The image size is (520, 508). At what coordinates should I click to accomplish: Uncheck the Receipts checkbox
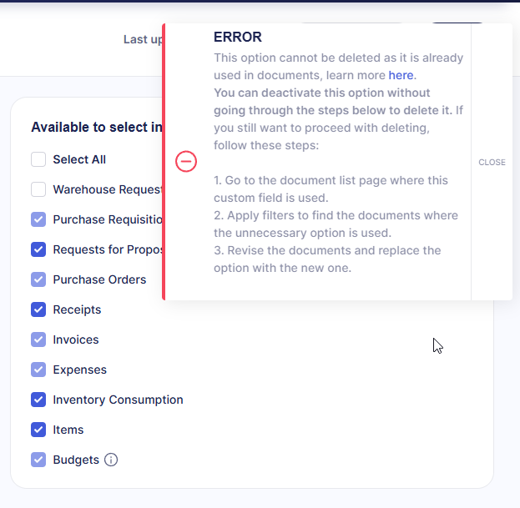(38, 309)
